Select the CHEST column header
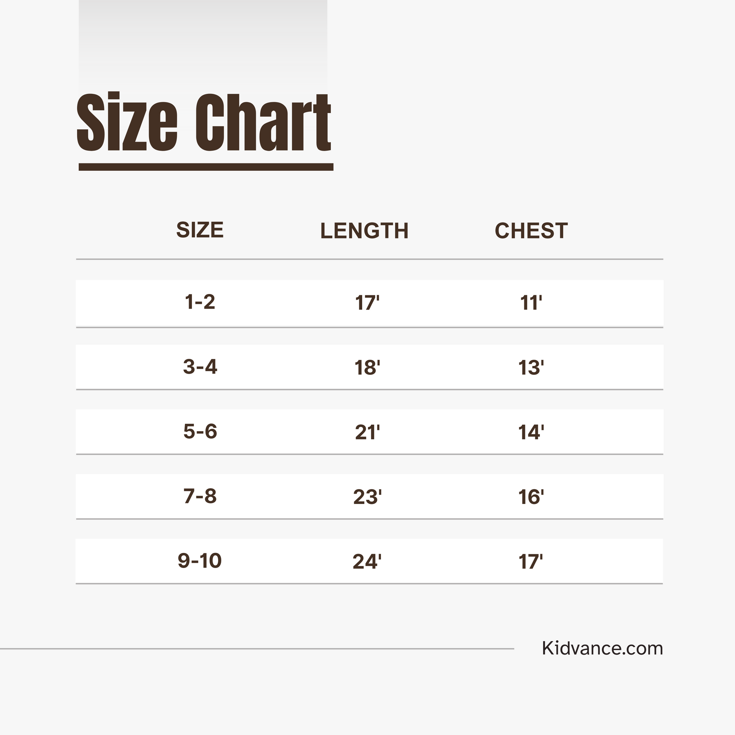 pyautogui.click(x=531, y=231)
